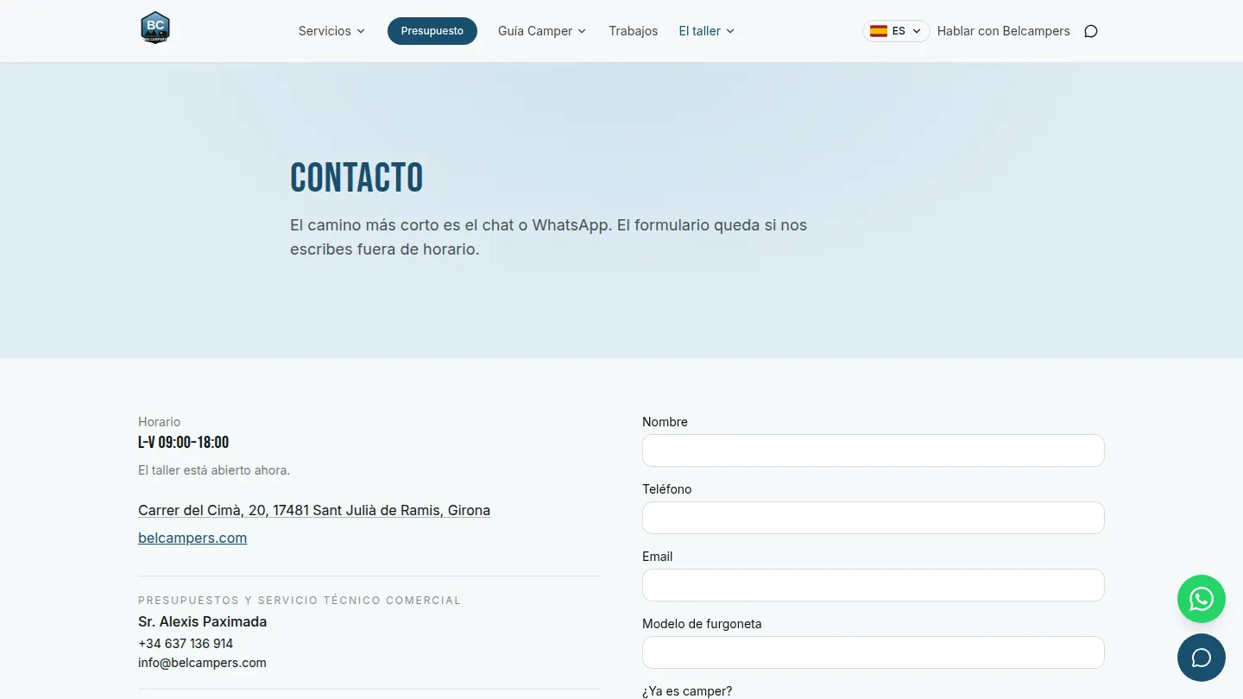Screen dimensions: 1243x699
Task: Click the Presupuesto button
Action: pos(432,31)
